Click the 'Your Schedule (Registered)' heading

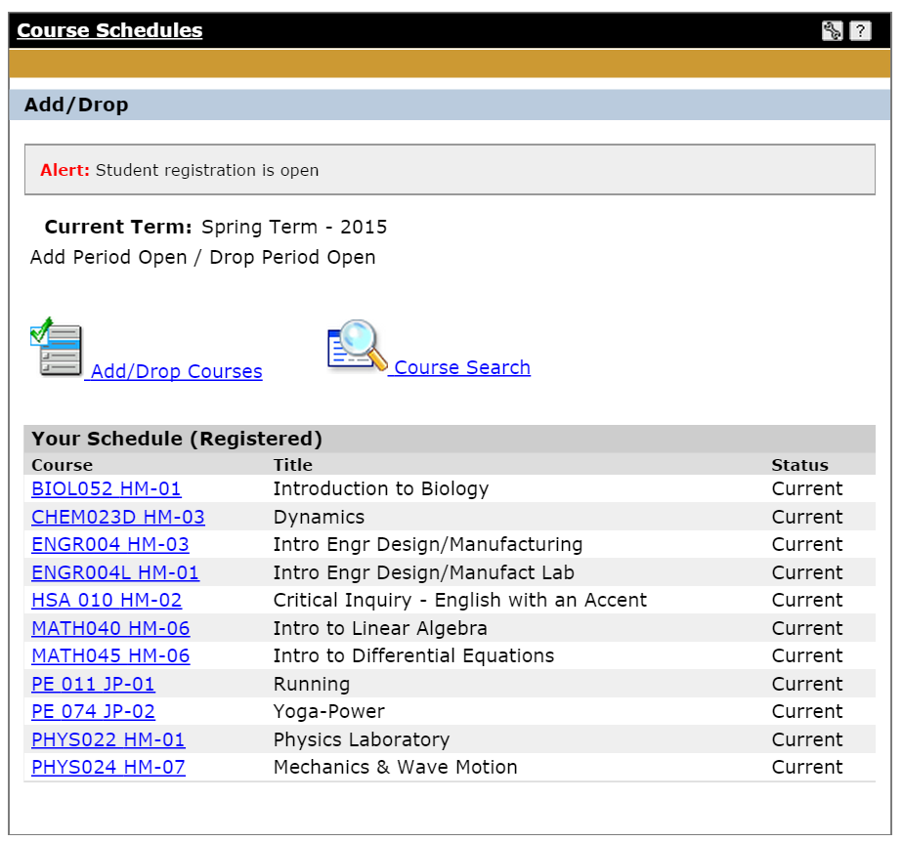point(177,440)
